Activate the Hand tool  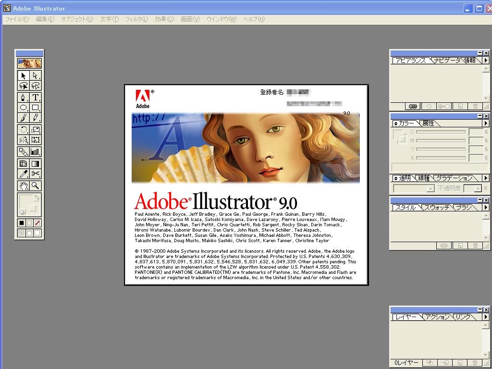(23, 186)
